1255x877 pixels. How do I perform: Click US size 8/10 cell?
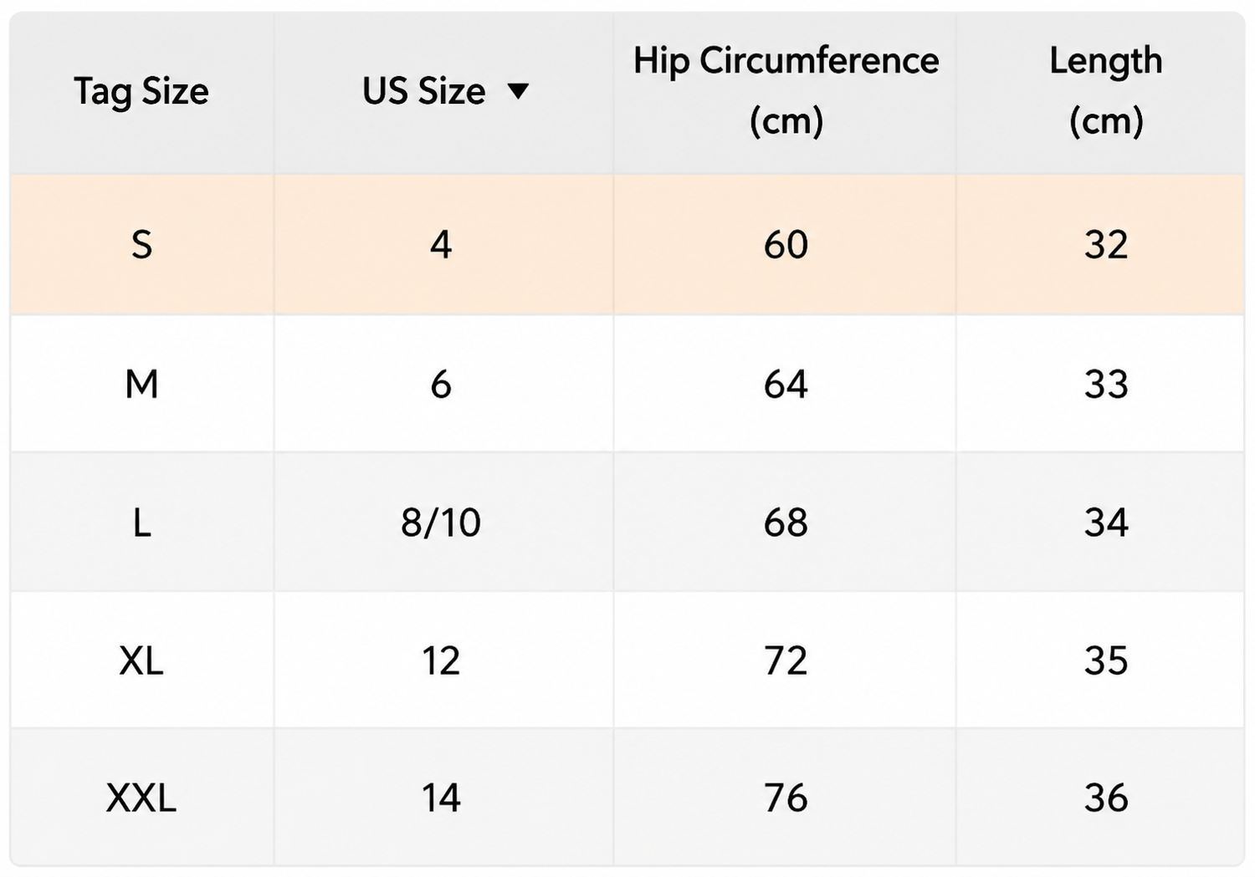click(441, 523)
